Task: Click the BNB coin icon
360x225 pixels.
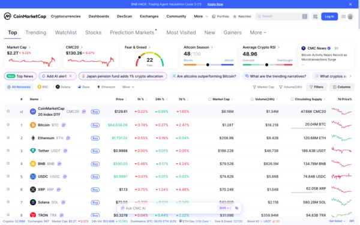Action: [33, 164]
